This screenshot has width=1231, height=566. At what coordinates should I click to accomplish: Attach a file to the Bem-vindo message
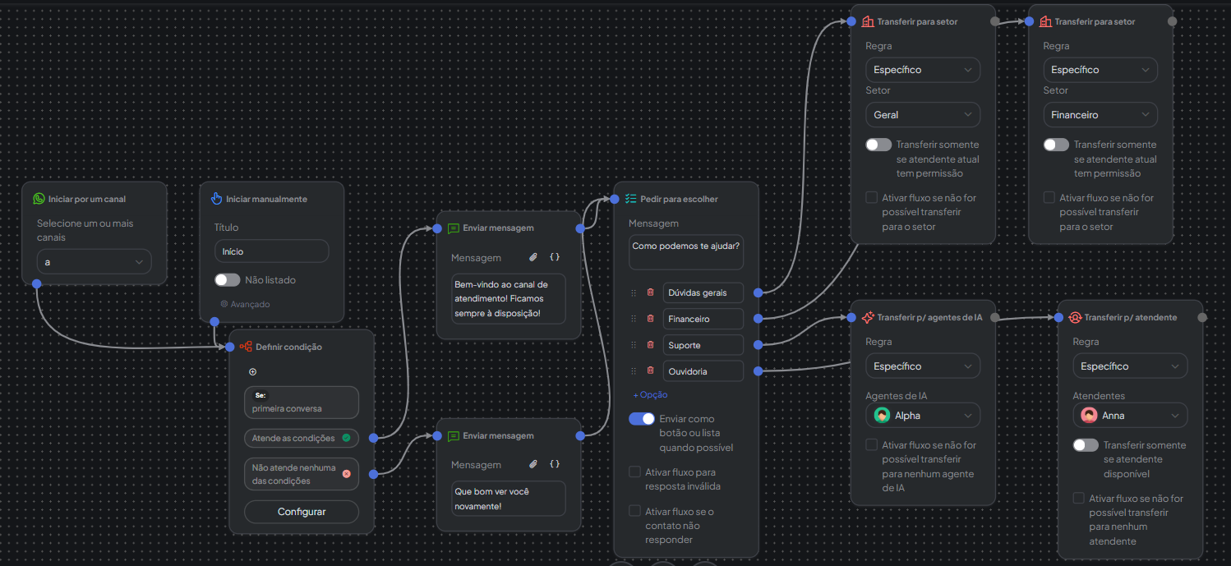click(533, 257)
